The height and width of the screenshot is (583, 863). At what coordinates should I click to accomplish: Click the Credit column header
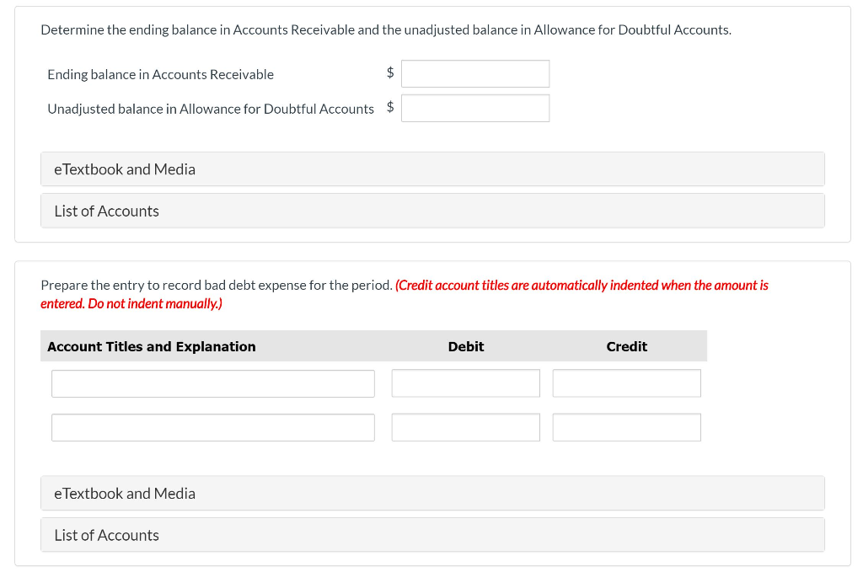click(627, 346)
